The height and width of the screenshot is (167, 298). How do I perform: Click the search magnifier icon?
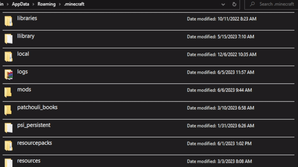tap(252, 4)
